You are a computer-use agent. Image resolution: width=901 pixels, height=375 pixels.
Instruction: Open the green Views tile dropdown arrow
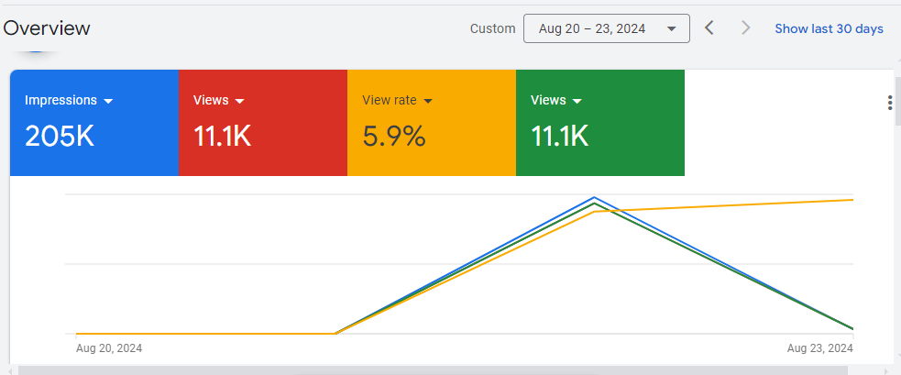pyautogui.click(x=577, y=101)
